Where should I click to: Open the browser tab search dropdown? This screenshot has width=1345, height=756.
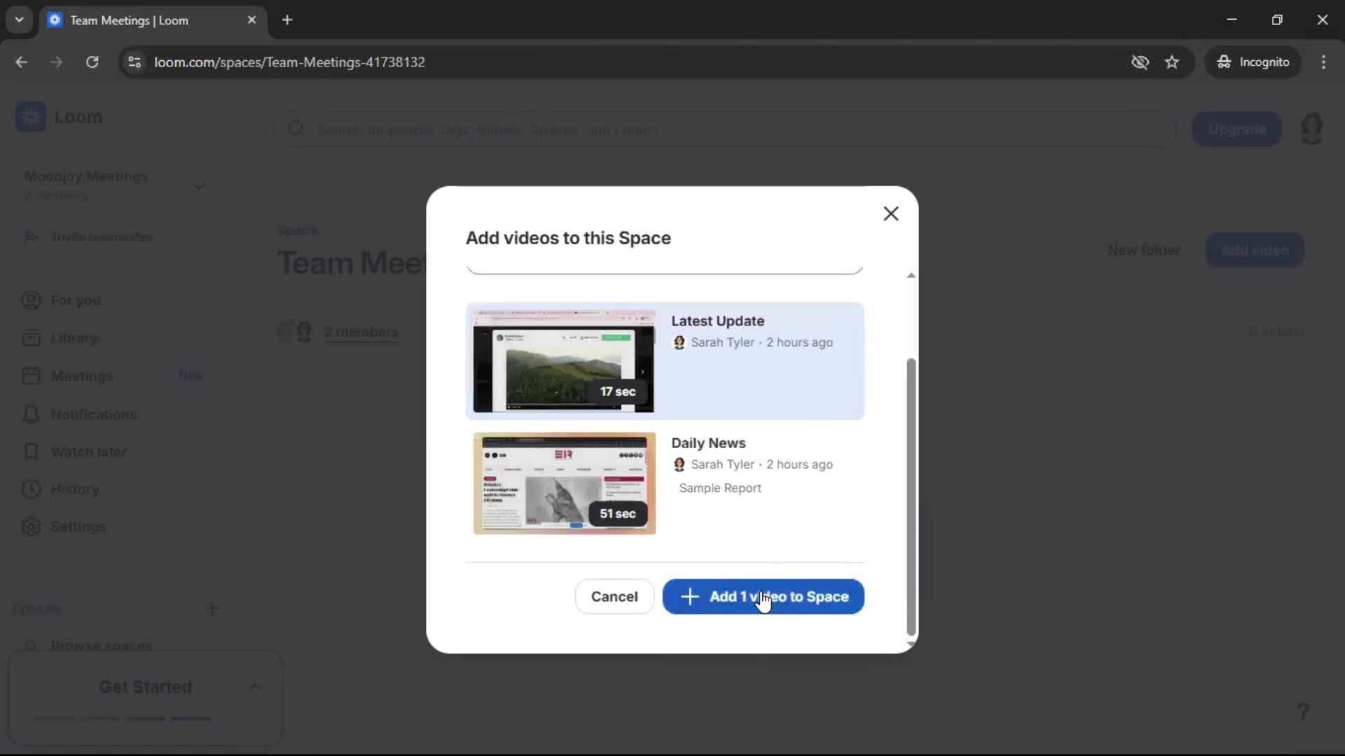click(19, 20)
